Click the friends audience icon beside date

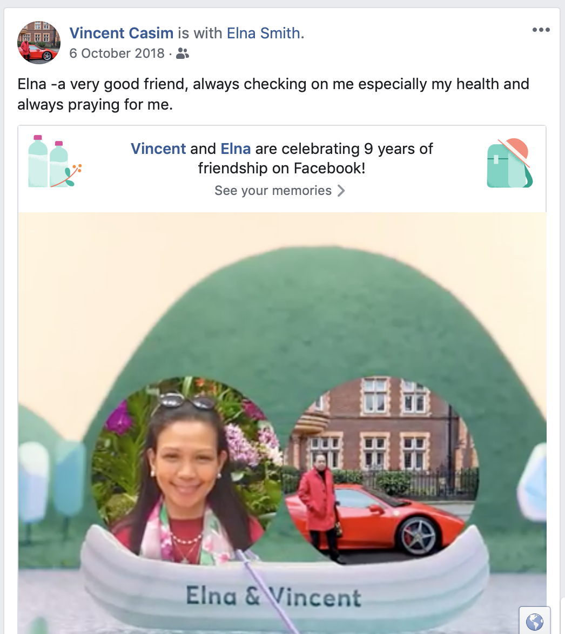coord(183,53)
